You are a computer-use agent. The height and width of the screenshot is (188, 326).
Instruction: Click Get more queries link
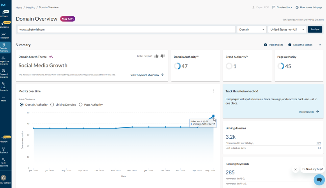point(319,20)
